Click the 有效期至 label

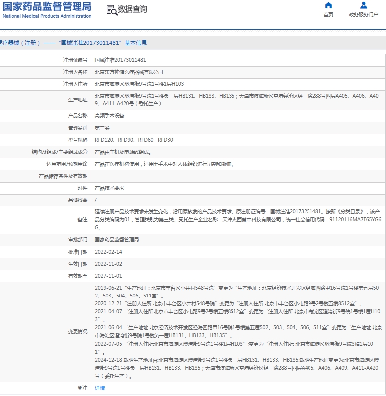coord(77,276)
